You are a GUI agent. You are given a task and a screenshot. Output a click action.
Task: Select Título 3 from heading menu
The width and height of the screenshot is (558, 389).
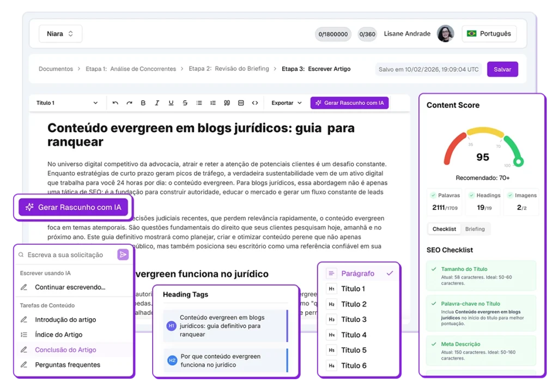[x=354, y=319]
